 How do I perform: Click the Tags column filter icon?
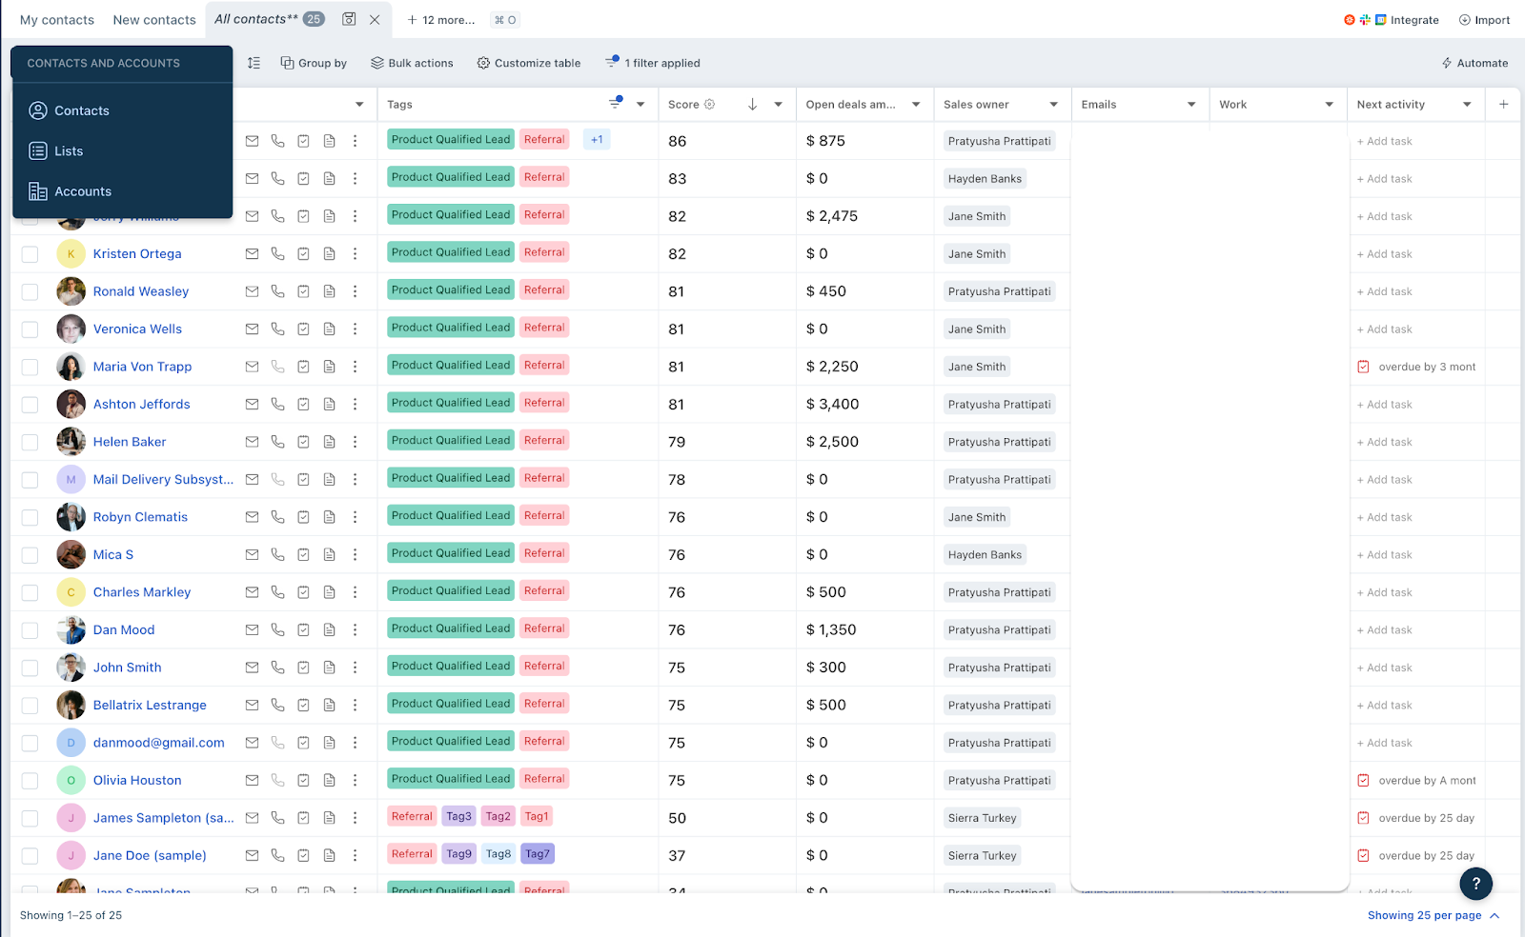616,104
